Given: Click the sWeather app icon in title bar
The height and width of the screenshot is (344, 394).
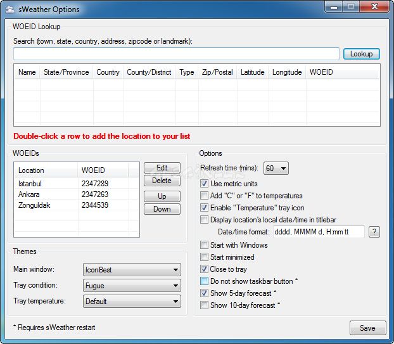Looking at the screenshot, I should [10, 10].
